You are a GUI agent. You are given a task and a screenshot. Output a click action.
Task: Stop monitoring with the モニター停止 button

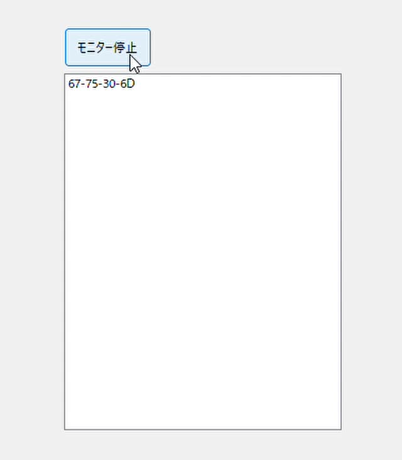(x=107, y=47)
